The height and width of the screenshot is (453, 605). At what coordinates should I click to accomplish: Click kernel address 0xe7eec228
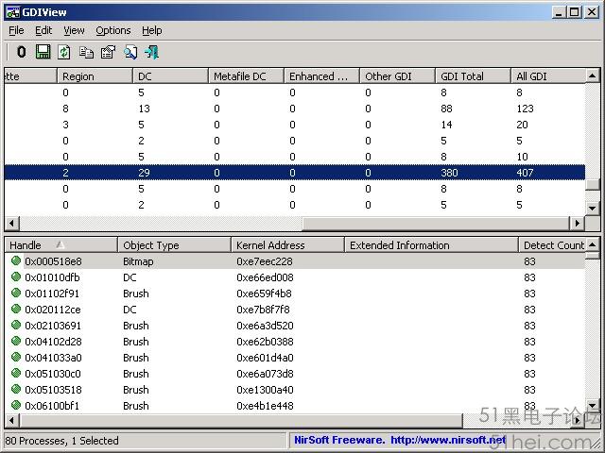[265, 261]
